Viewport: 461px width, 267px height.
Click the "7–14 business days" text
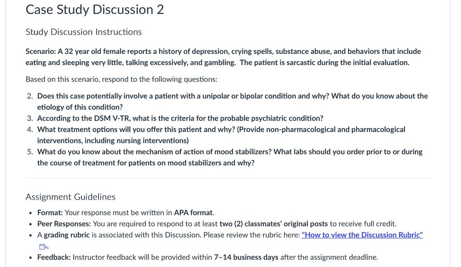(x=246, y=257)
